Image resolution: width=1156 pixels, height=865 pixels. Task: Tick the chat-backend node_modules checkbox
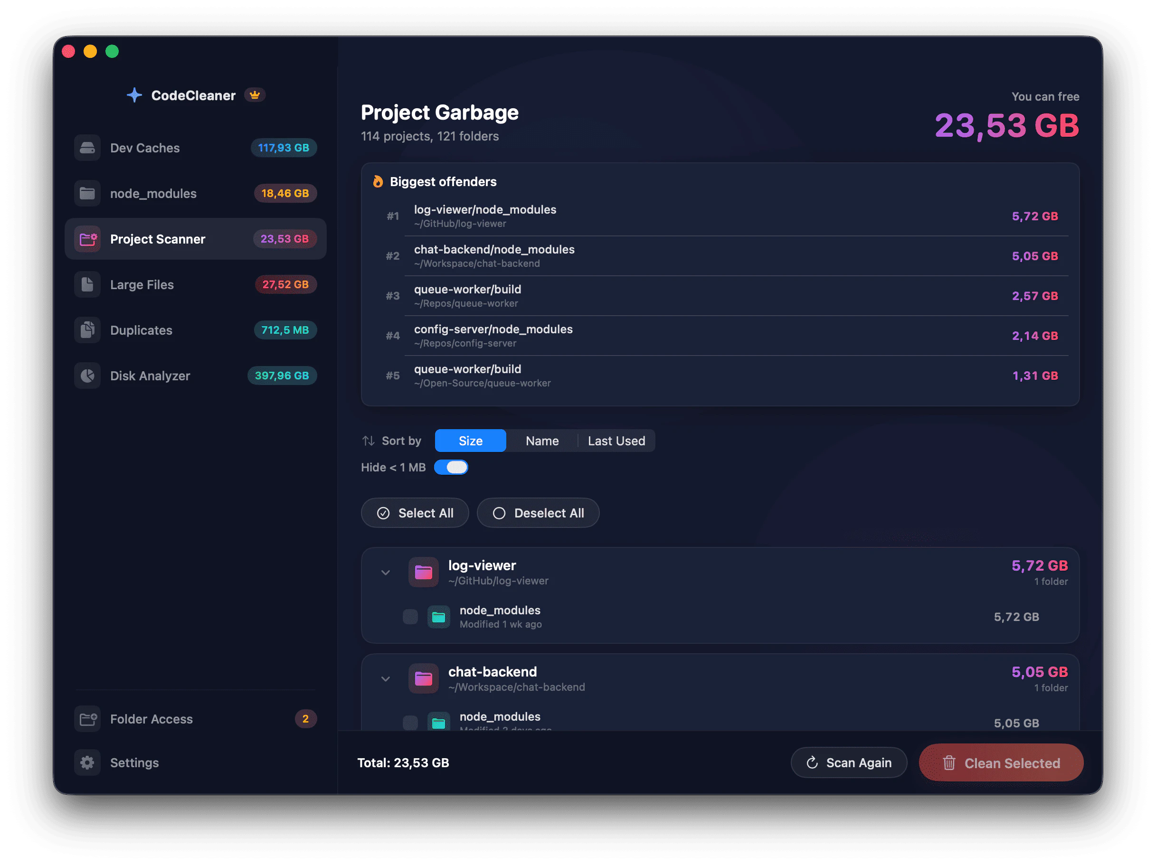pyautogui.click(x=410, y=723)
